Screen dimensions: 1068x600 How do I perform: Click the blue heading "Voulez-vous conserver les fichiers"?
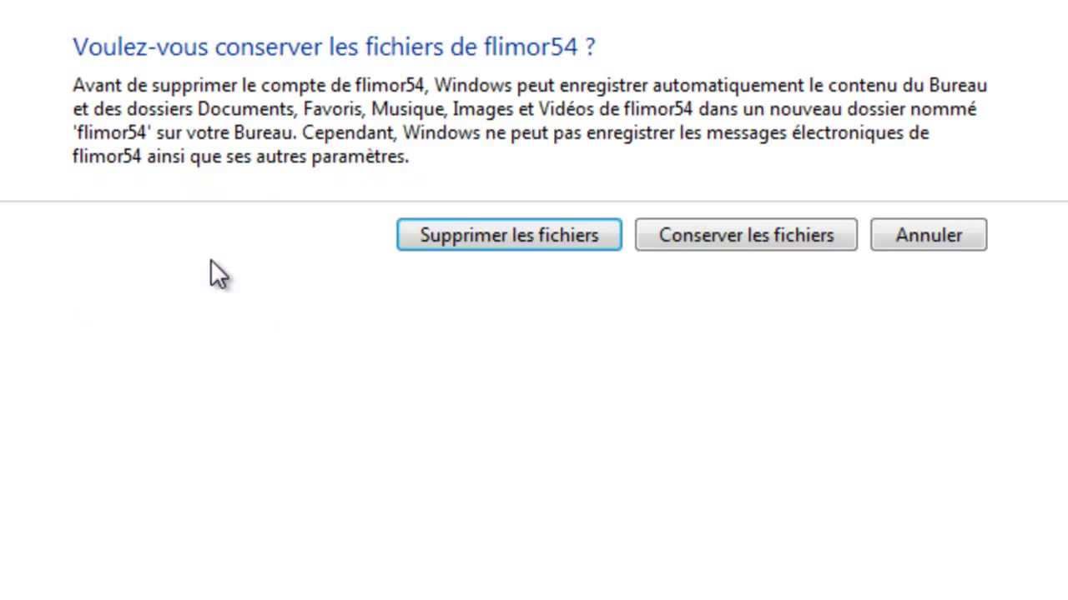coord(334,47)
